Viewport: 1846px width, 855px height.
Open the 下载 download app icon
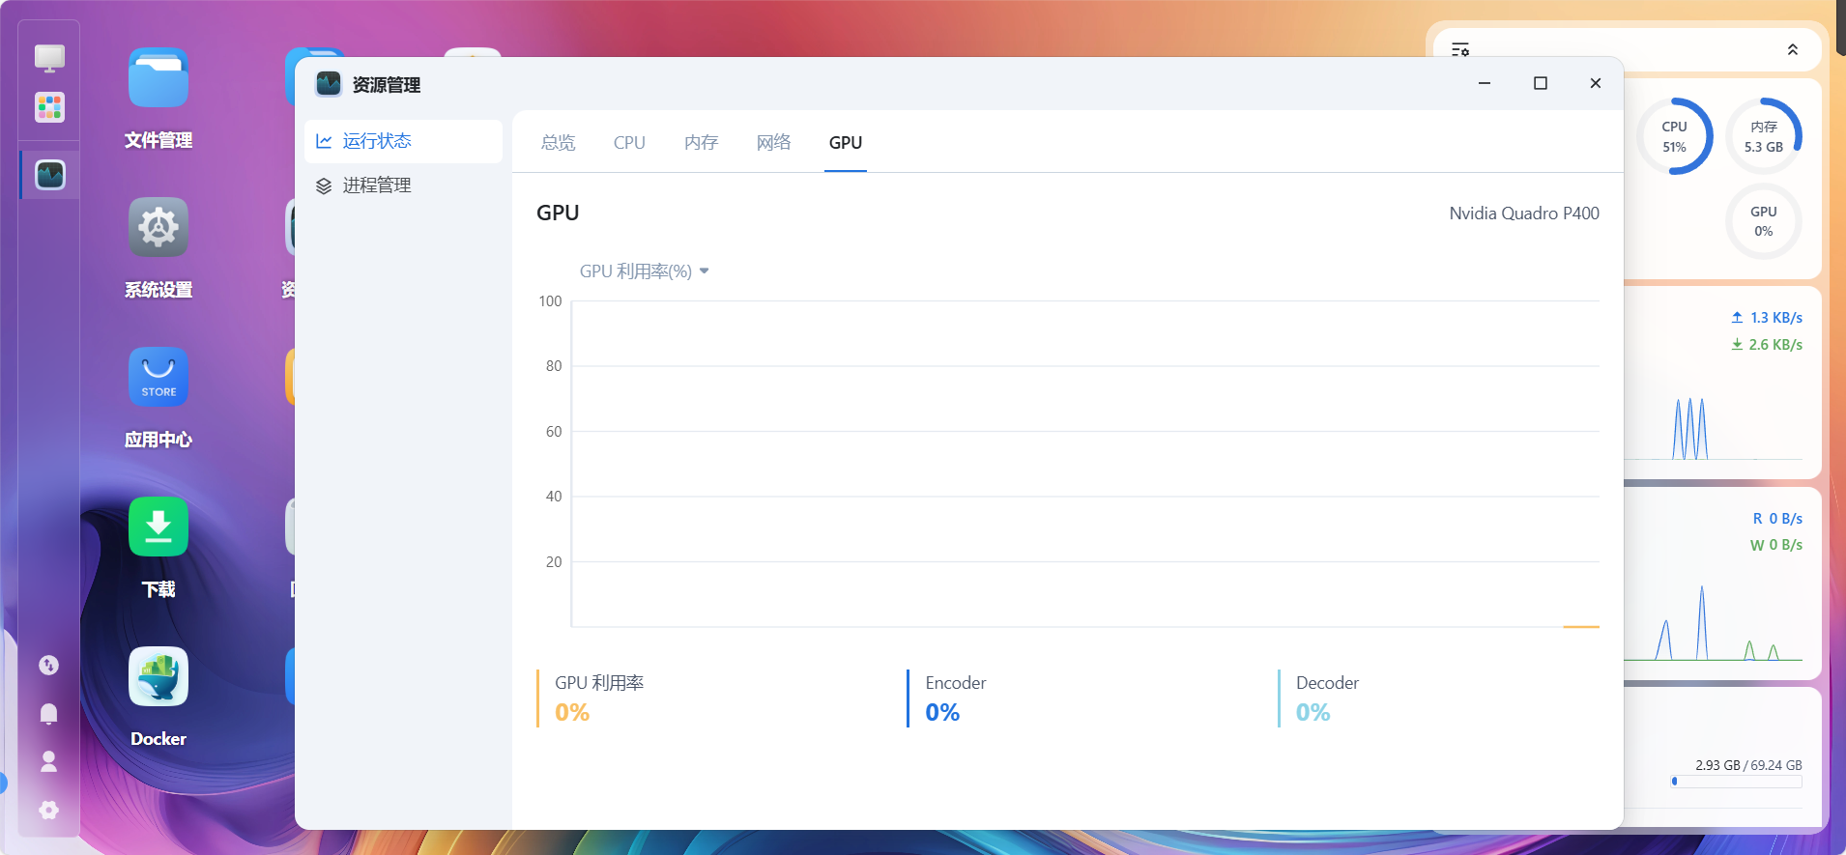[x=159, y=527]
